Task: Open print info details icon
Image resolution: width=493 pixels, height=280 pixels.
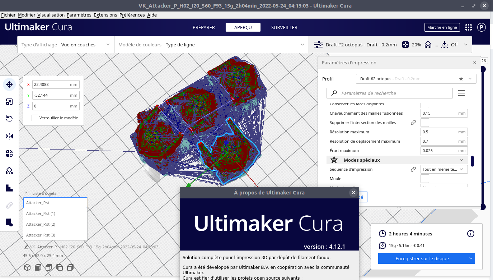Action: (x=471, y=234)
